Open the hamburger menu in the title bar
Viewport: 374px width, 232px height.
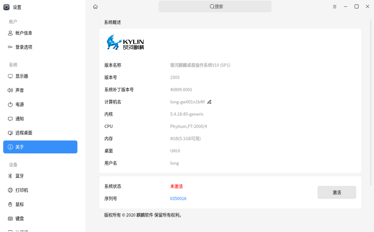click(x=334, y=6)
